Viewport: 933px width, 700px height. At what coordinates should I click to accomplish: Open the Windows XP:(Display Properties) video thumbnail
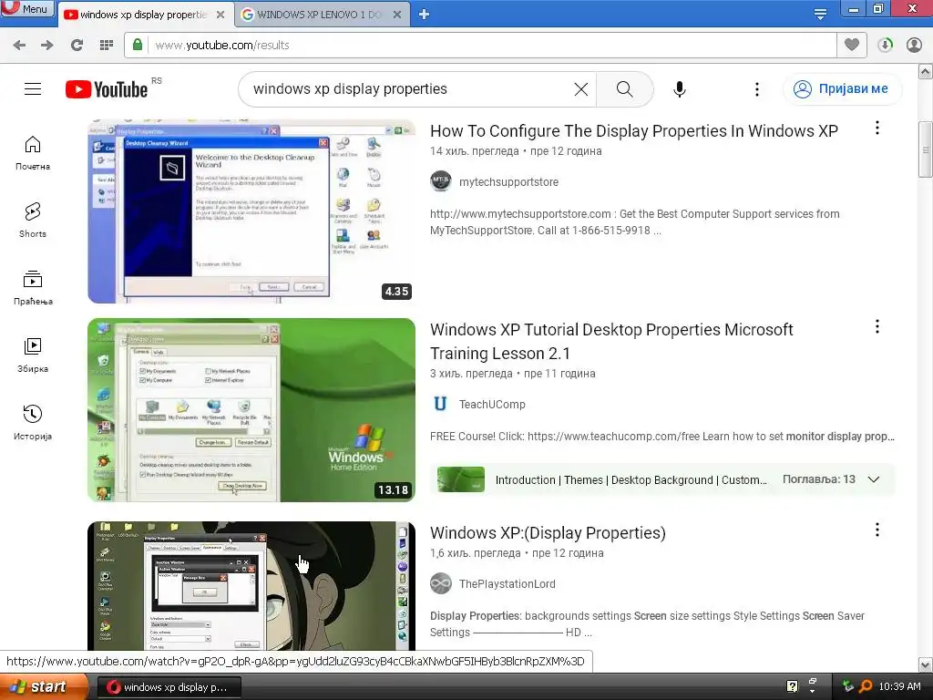251,586
